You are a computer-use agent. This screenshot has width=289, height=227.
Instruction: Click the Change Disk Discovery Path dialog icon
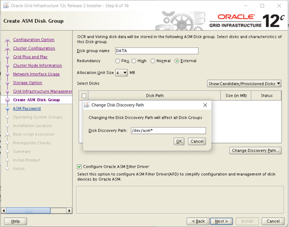[87, 105]
